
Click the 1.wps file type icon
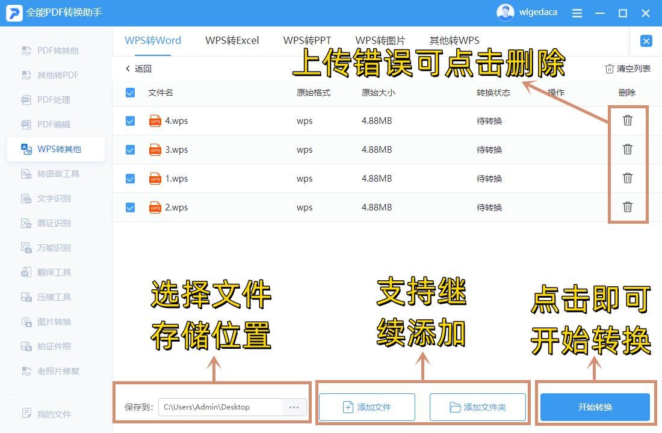[x=155, y=179]
